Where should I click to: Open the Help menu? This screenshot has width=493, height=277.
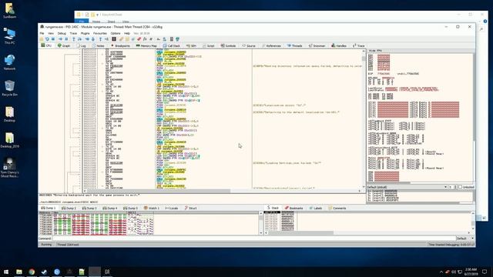pyautogui.click(x=127, y=33)
